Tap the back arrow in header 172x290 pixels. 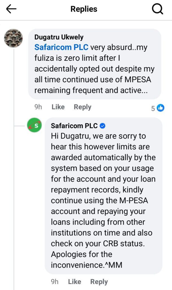pos(11,9)
